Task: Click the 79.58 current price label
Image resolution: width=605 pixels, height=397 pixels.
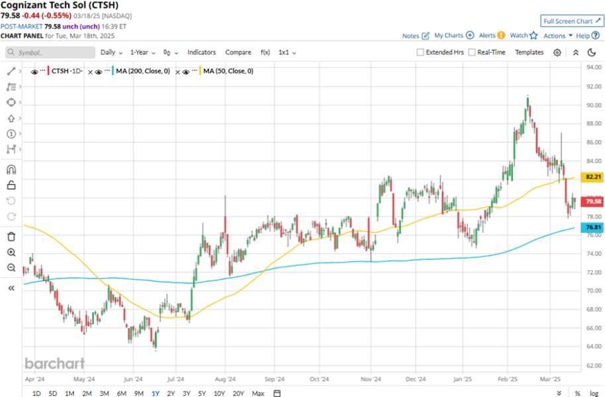Action: pos(592,201)
